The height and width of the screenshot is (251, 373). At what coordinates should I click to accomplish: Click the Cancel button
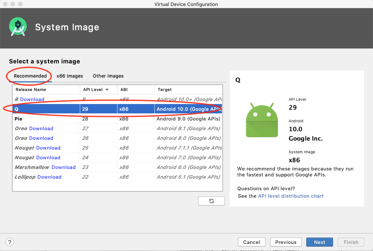coord(251,242)
